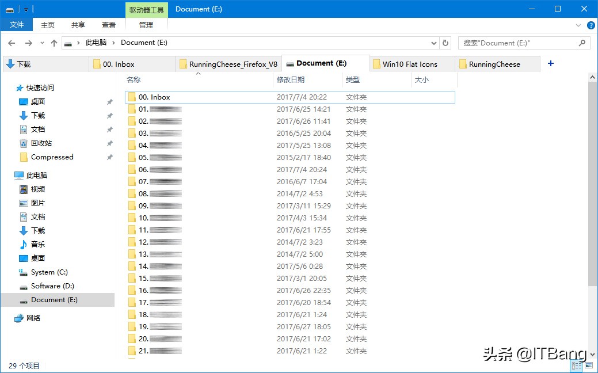Click the back navigation arrow
The height and width of the screenshot is (373, 598).
pyautogui.click(x=12, y=43)
